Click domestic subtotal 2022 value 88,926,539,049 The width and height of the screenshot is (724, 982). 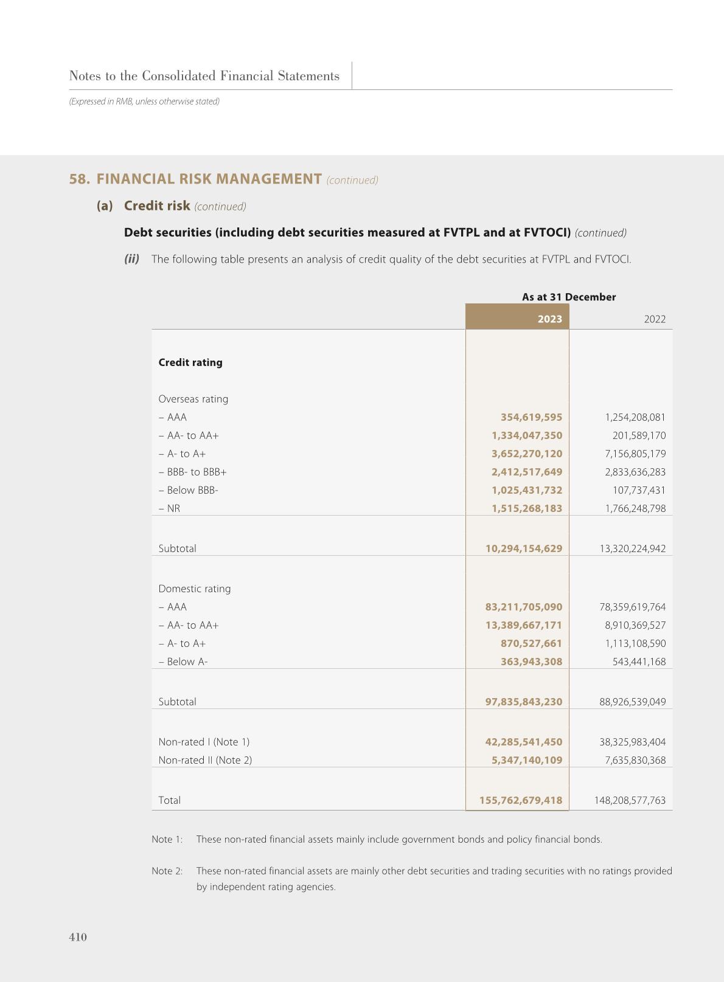tap(632, 702)
